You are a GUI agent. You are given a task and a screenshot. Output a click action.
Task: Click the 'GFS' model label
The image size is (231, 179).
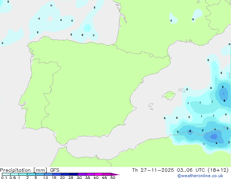pyautogui.click(x=55, y=170)
